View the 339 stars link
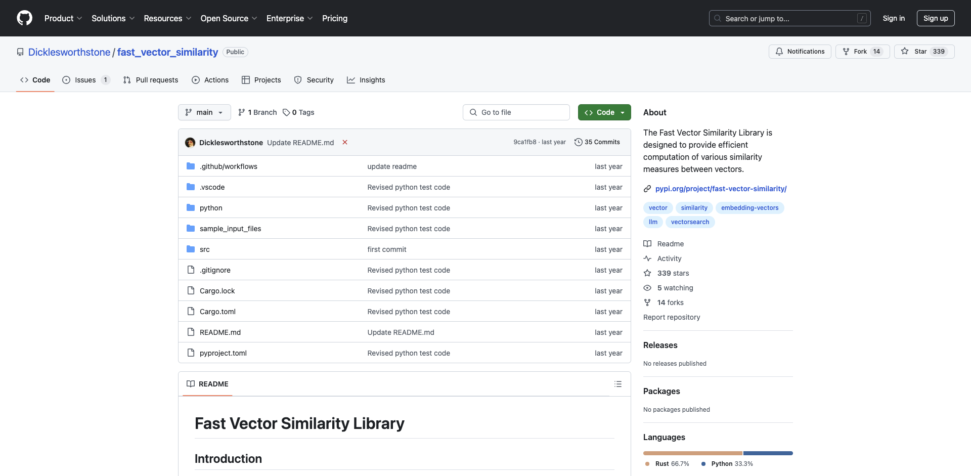Screen dimensions: 971x476 [x=666, y=273]
